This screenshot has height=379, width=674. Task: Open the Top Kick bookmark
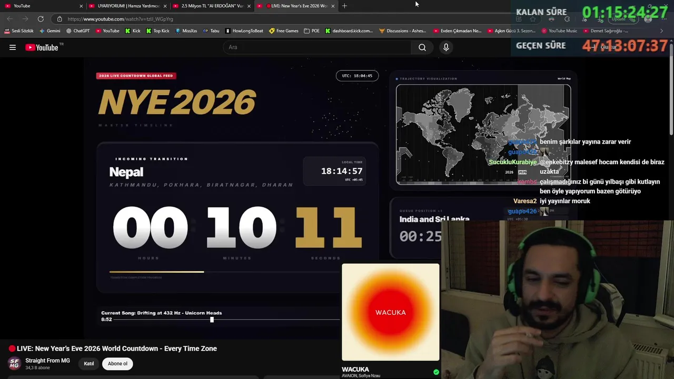coord(157,31)
